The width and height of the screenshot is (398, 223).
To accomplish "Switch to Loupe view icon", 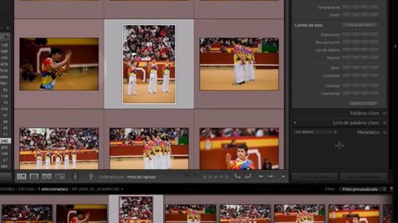I will click(34, 177).
